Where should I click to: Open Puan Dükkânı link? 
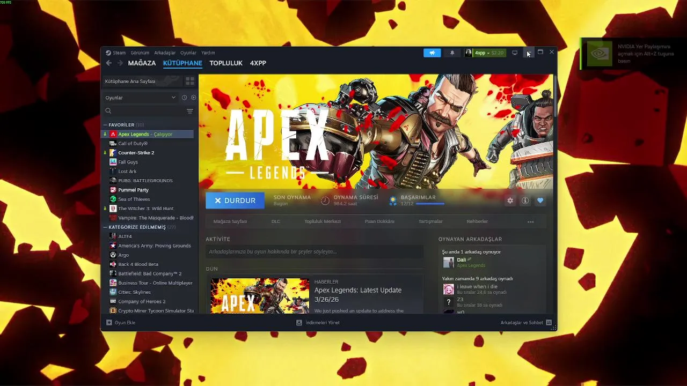pyautogui.click(x=379, y=221)
